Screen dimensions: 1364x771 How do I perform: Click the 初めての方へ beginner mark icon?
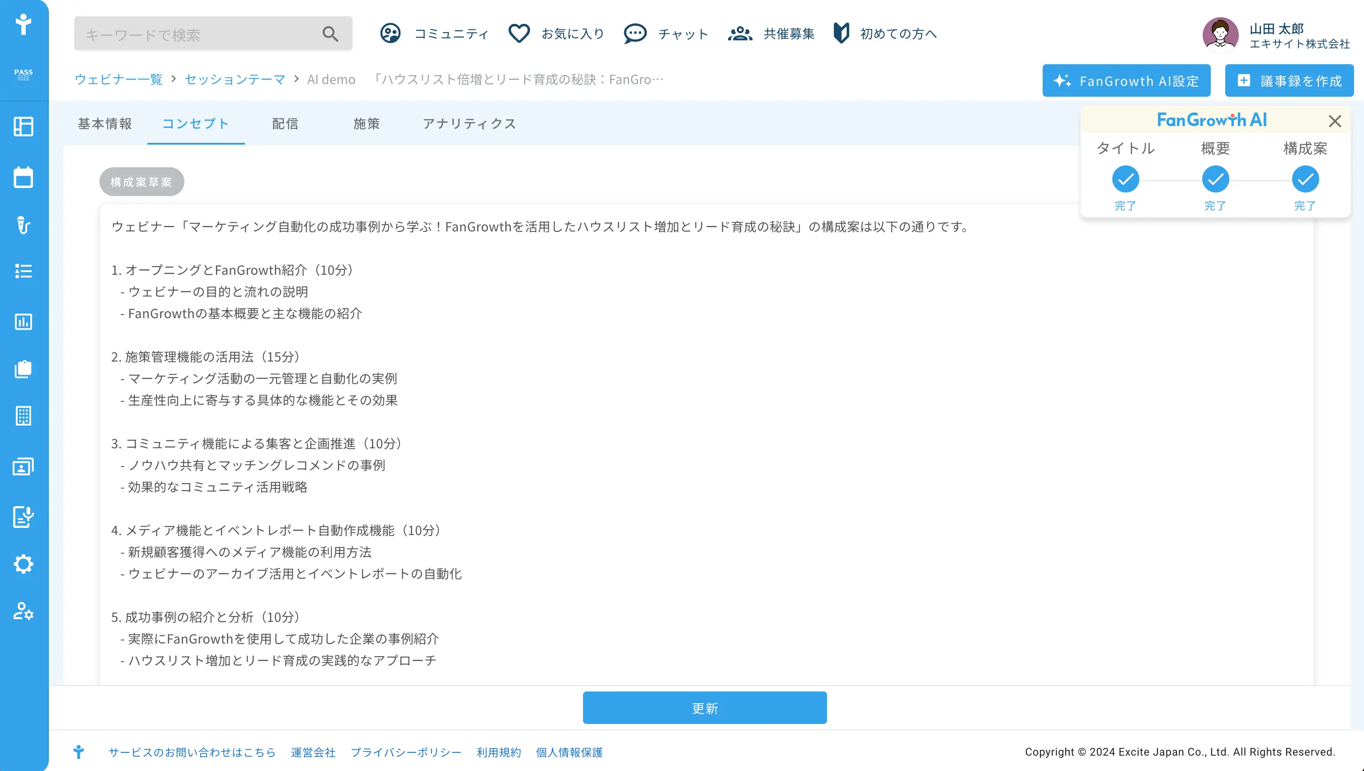842,33
